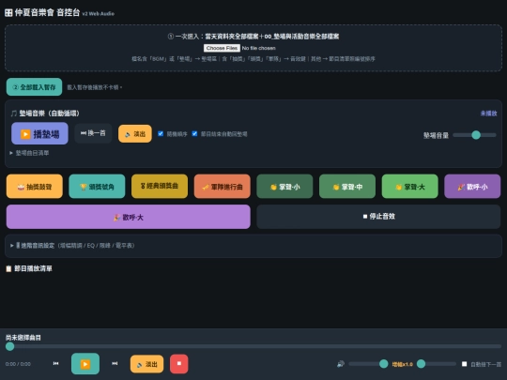
Task: Trigger the 抽獎鼓聲 drum roll effect
Action: pyautogui.click(x=35, y=187)
